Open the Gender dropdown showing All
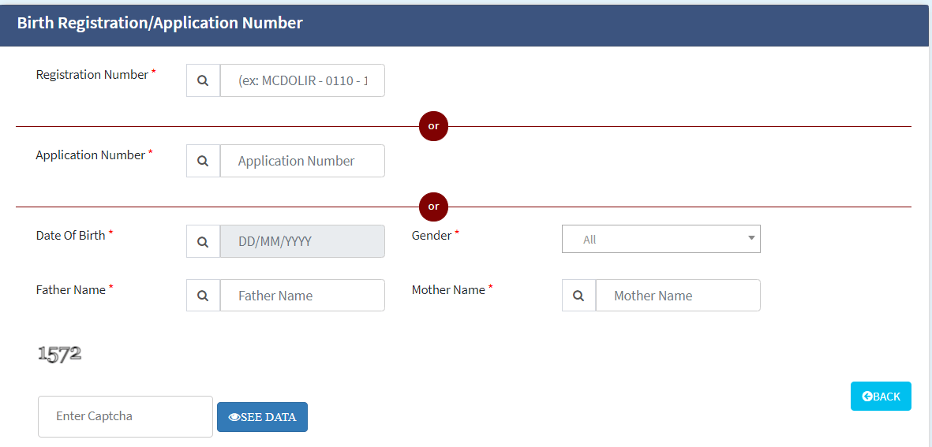Image resolution: width=932 pixels, height=447 pixels. [661, 239]
